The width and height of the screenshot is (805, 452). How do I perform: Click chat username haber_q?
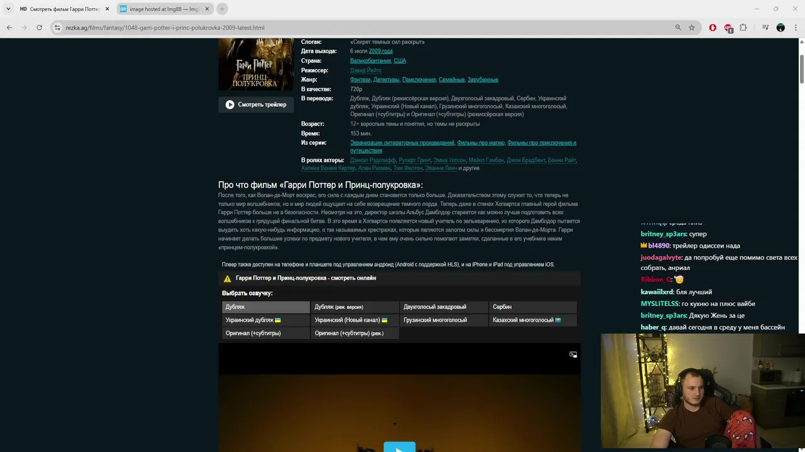pyautogui.click(x=653, y=328)
